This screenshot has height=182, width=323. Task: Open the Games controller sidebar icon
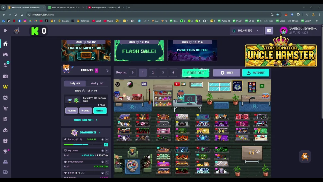[5, 54]
